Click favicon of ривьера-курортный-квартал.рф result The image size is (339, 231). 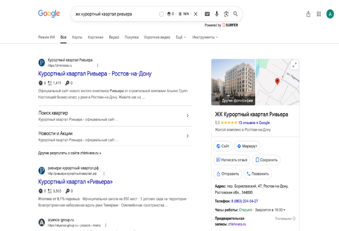pos(42,171)
